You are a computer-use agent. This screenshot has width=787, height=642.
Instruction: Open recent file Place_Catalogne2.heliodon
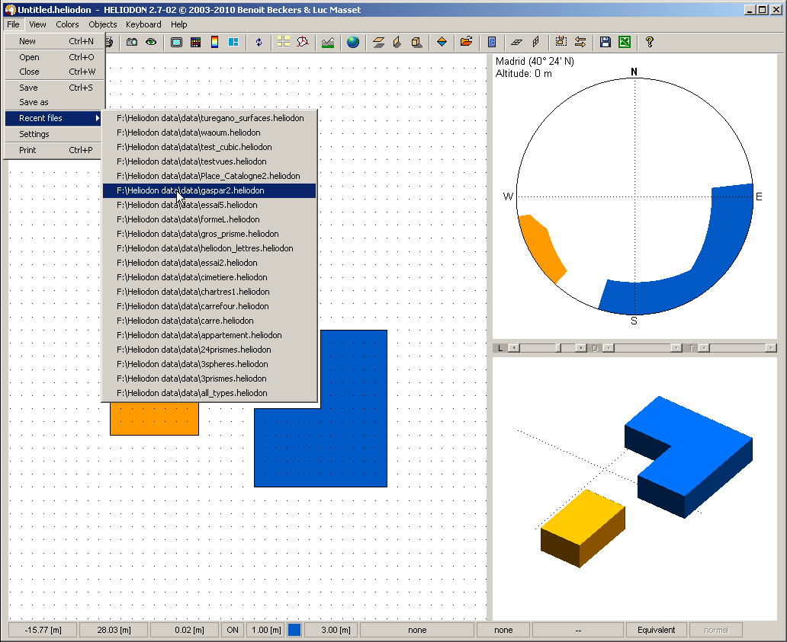point(209,177)
